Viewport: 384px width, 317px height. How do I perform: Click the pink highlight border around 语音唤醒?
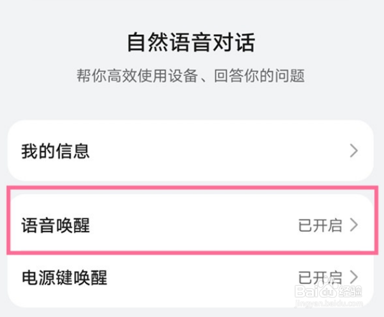tap(190, 186)
